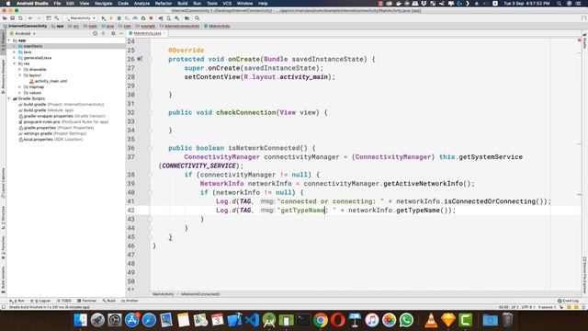Open the TODO tool window button
This screenshot has width=588, height=331.
click(63, 301)
